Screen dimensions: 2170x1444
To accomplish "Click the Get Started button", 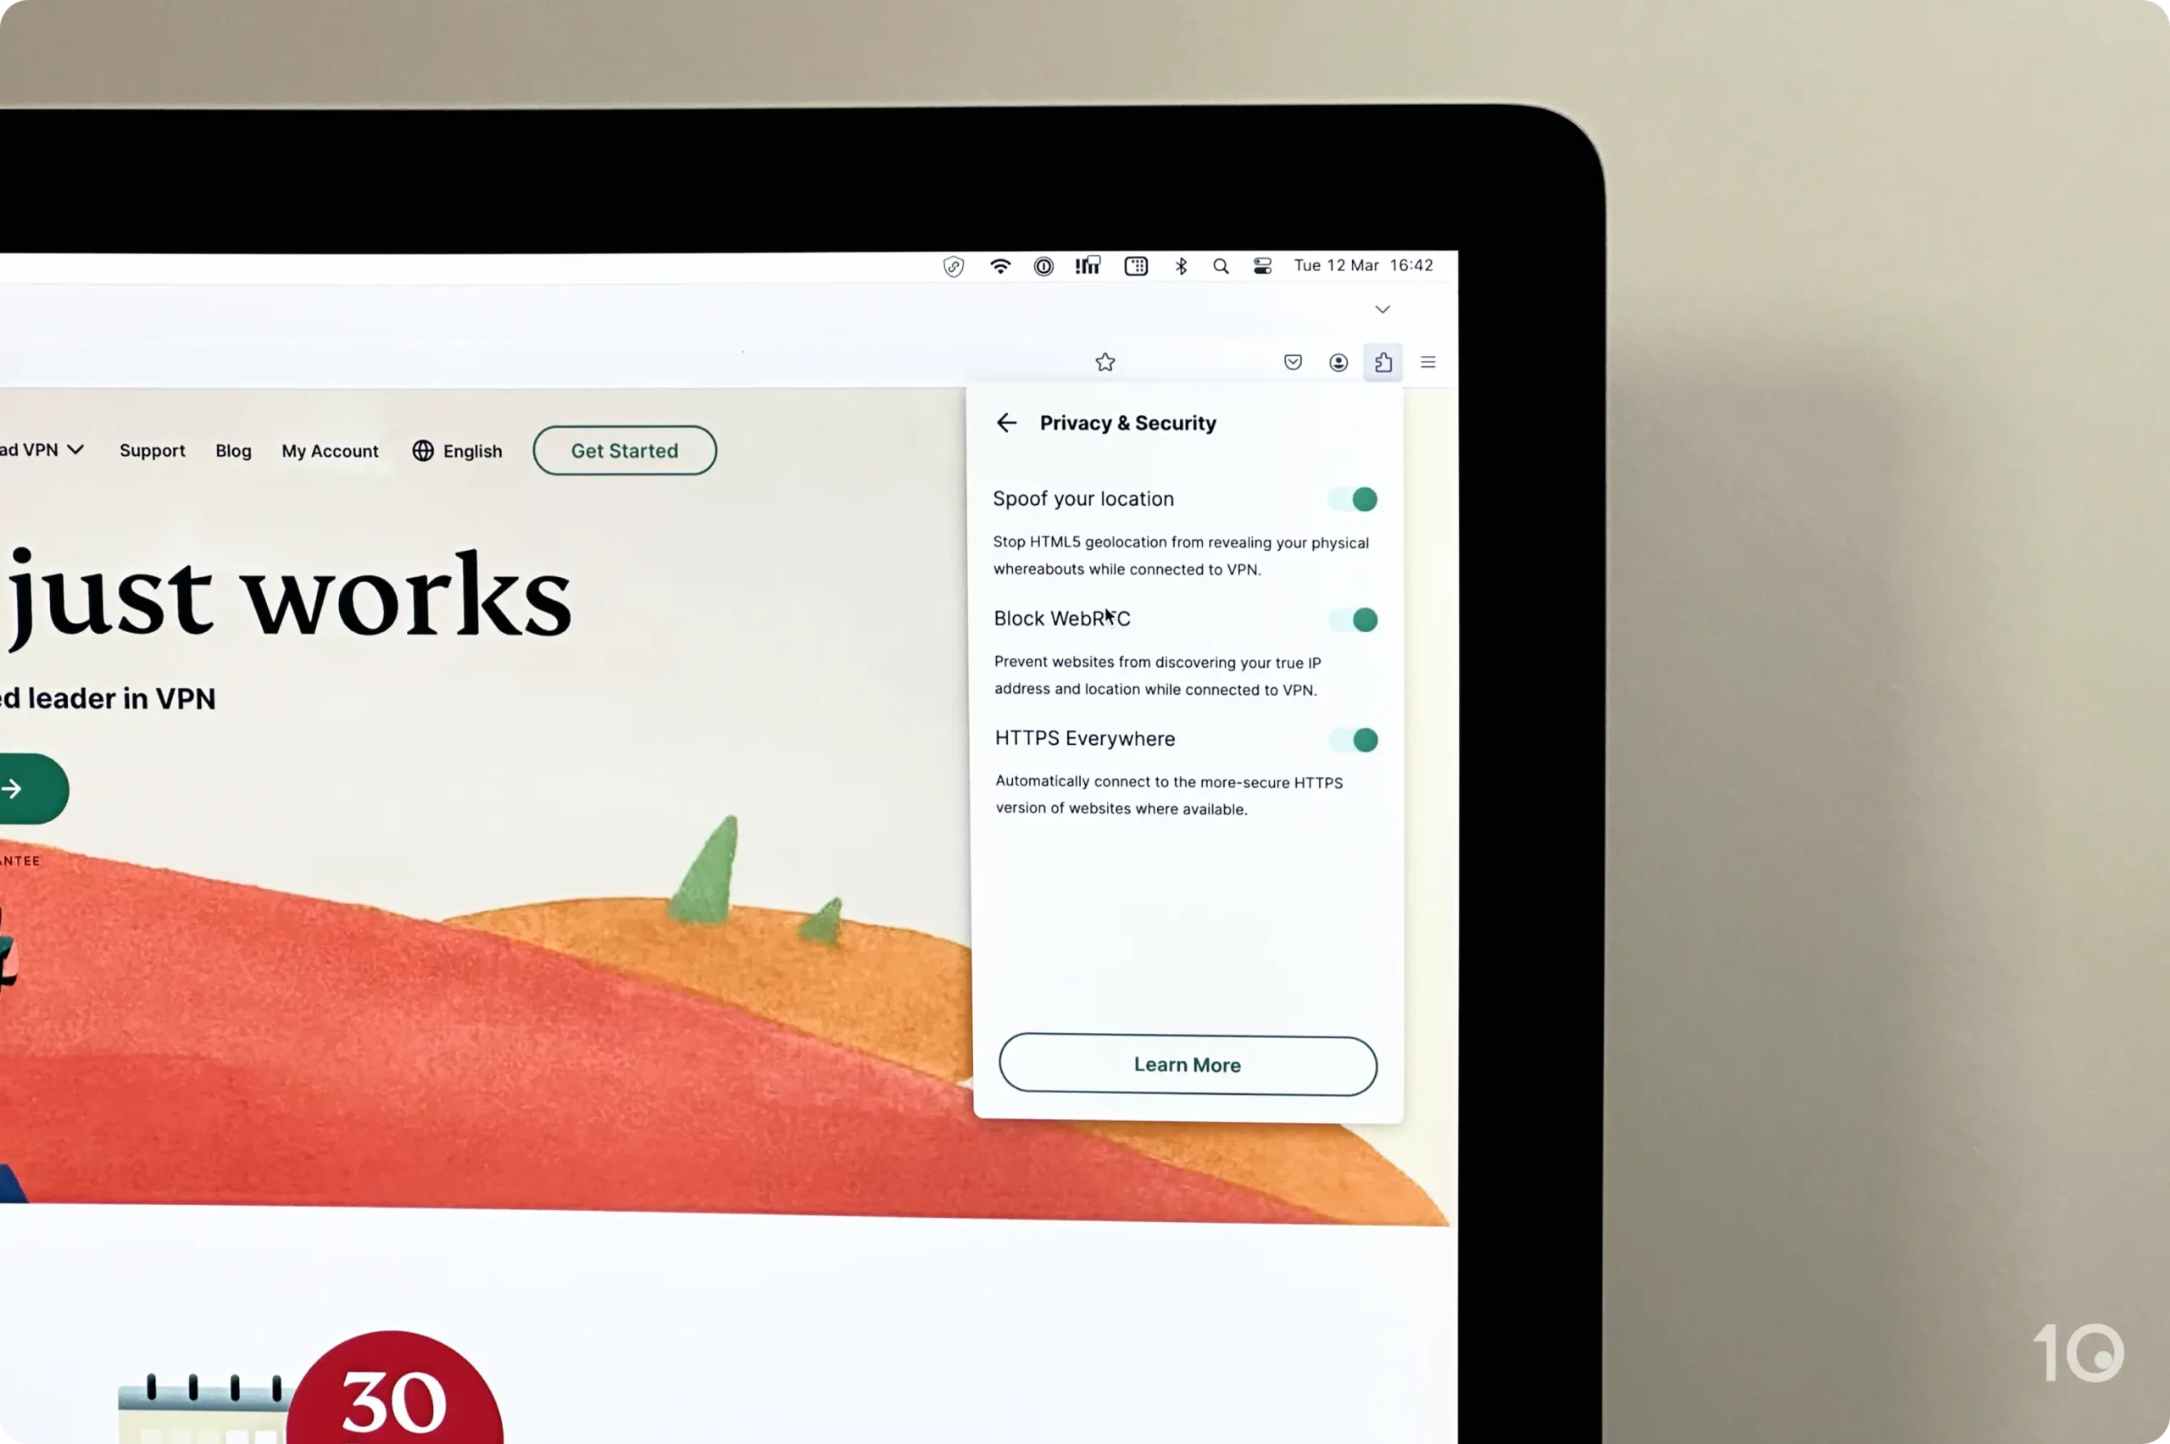I will coord(624,450).
